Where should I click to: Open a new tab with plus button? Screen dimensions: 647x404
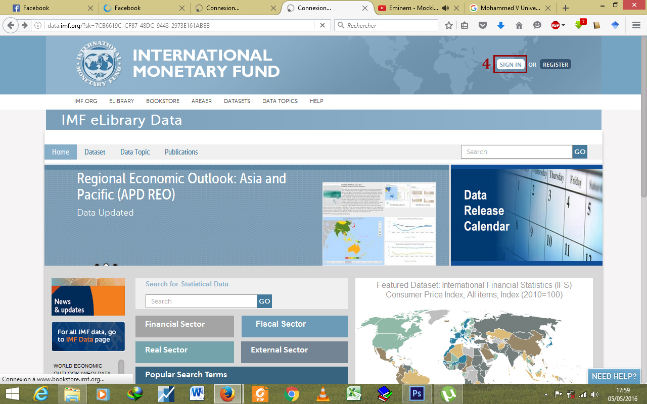click(x=566, y=8)
